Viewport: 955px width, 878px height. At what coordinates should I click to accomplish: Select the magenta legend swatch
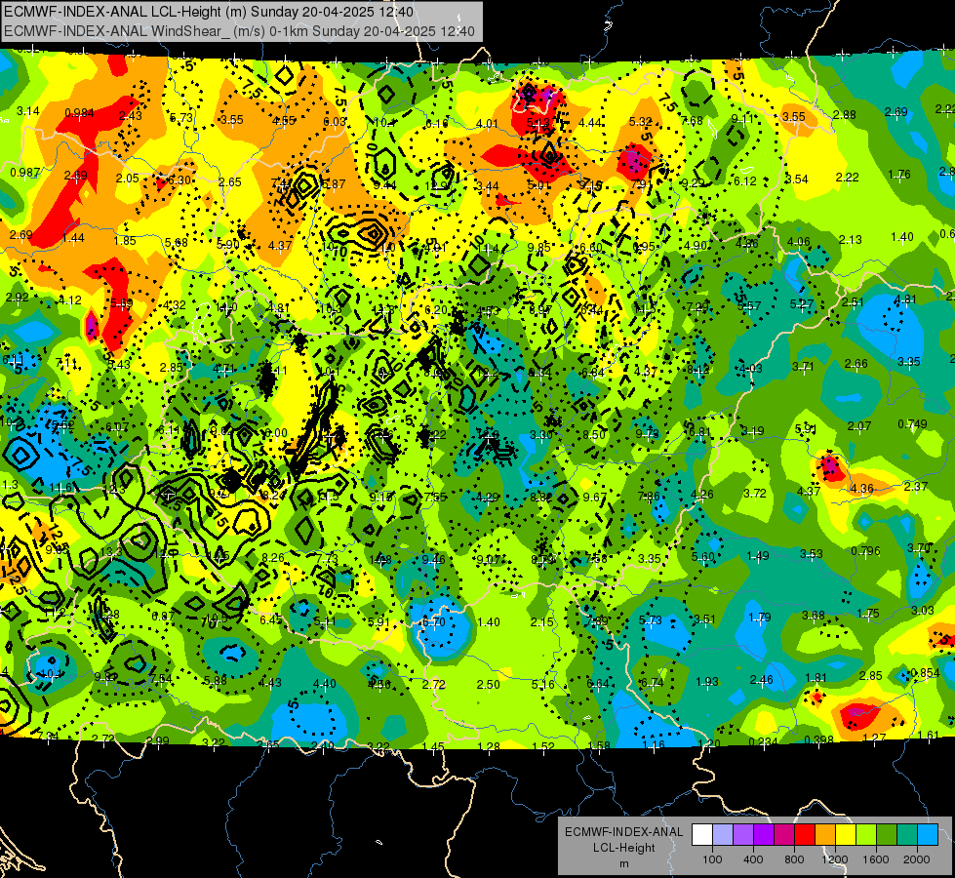click(784, 835)
